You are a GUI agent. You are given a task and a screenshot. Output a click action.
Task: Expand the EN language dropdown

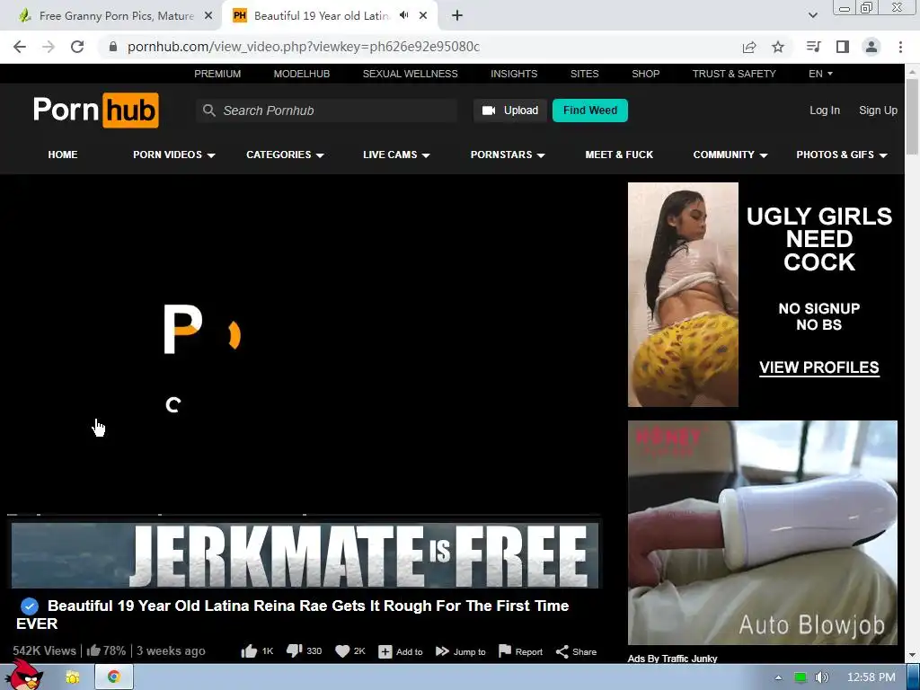820,74
